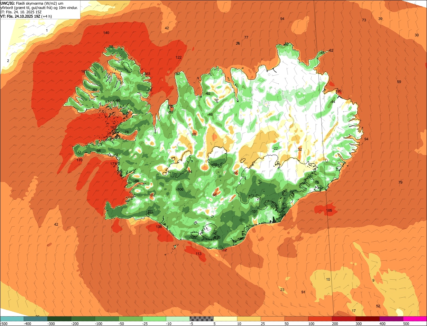This screenshot has width=427, height=326.
Task: Click the map value '140' northwest of Westfjords
Action: (106, 33)
